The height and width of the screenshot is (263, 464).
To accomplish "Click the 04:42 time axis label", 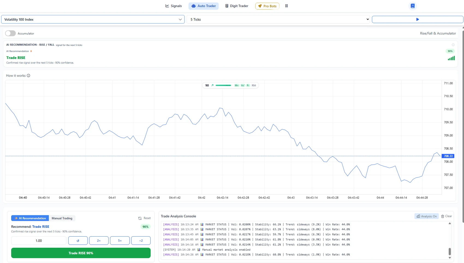I will (202, 198).
